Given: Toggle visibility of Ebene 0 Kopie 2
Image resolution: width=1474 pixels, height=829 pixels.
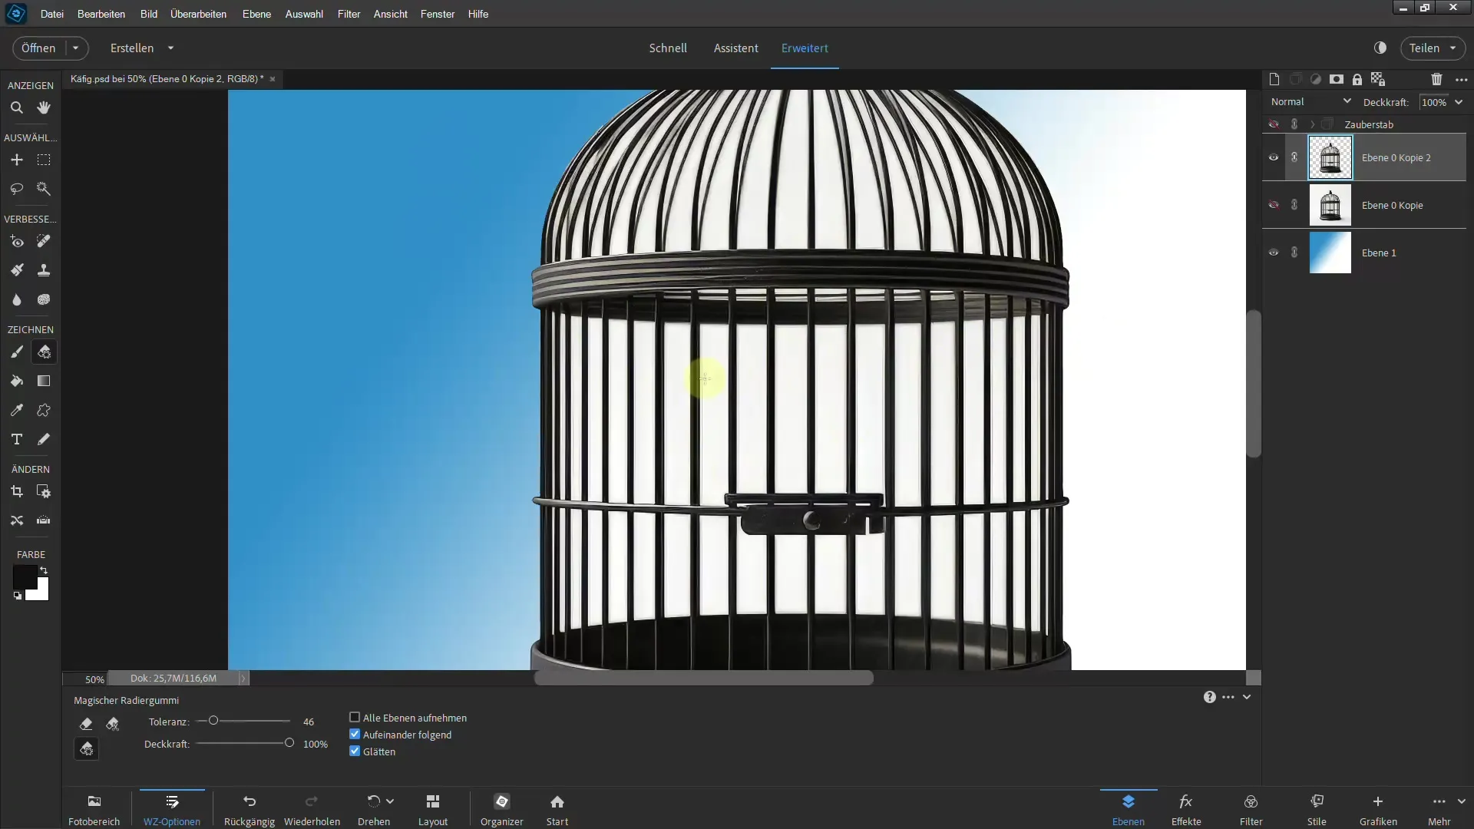Looking at the screenshot, I should click(x=1274, y=158).
